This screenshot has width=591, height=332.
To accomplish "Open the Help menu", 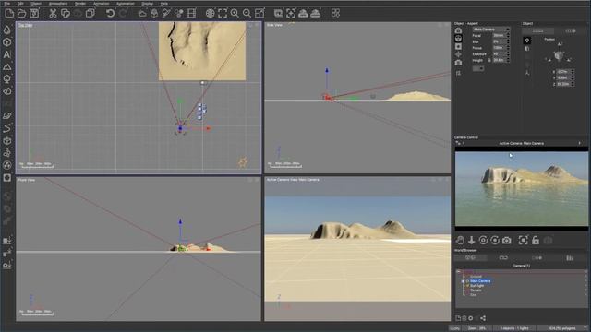I will click(x=164, y=4).
